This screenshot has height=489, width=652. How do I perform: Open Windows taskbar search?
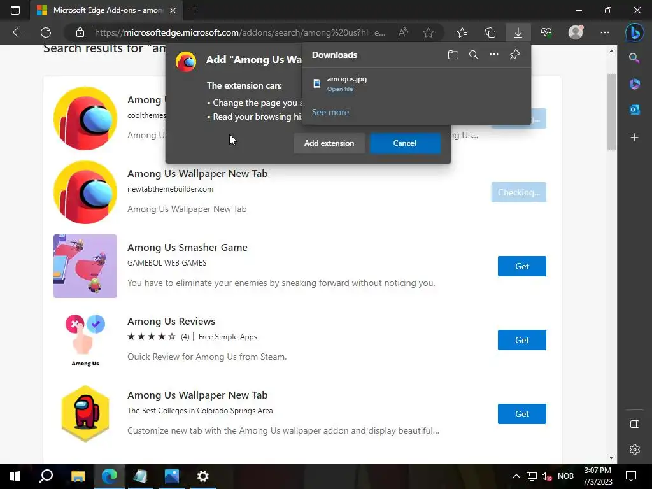pyautogui.click(x=46, y=476)
